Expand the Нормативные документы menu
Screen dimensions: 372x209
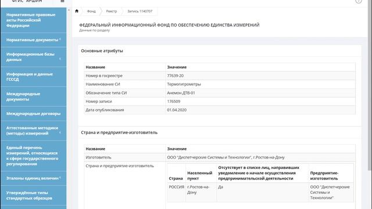tap(34, 40)
